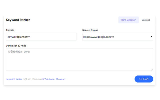The height and width of the screenshot is (100, 160).
Task: Click the header bar beside Keyword Ranker title
Action: (x=75, y=20)
